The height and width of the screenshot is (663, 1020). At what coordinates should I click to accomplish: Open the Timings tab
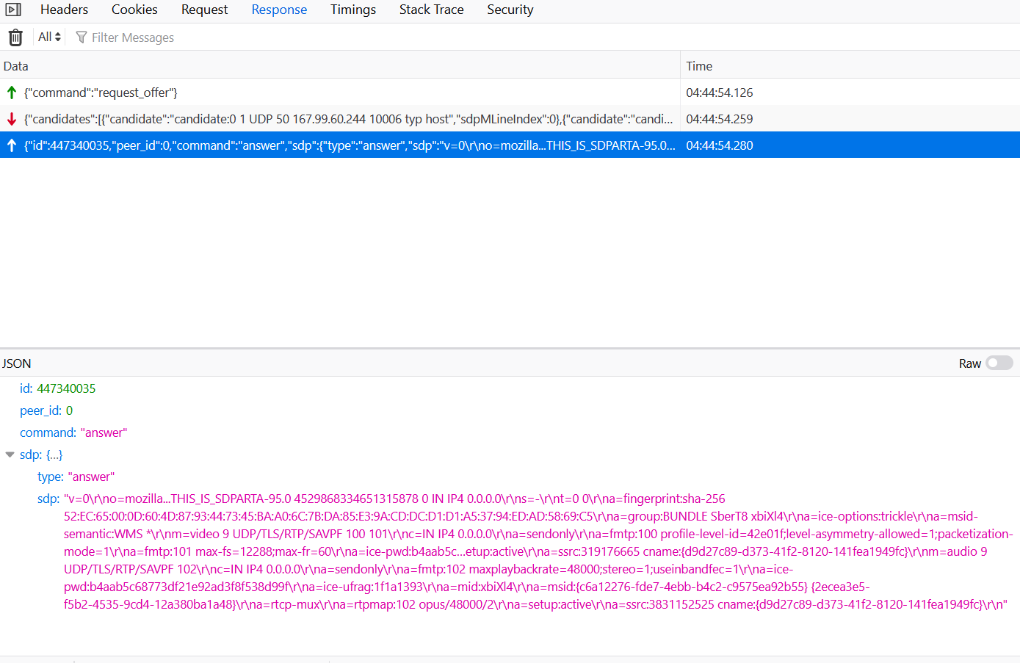(x=352, y=10)
